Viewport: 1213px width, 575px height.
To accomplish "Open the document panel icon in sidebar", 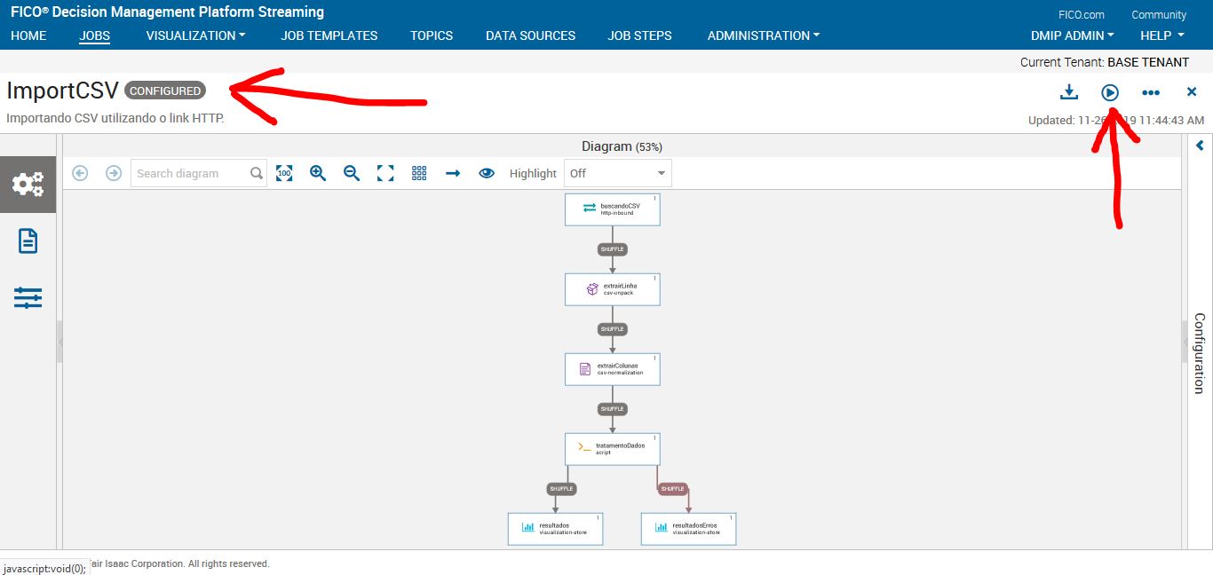I will [28, 240].
